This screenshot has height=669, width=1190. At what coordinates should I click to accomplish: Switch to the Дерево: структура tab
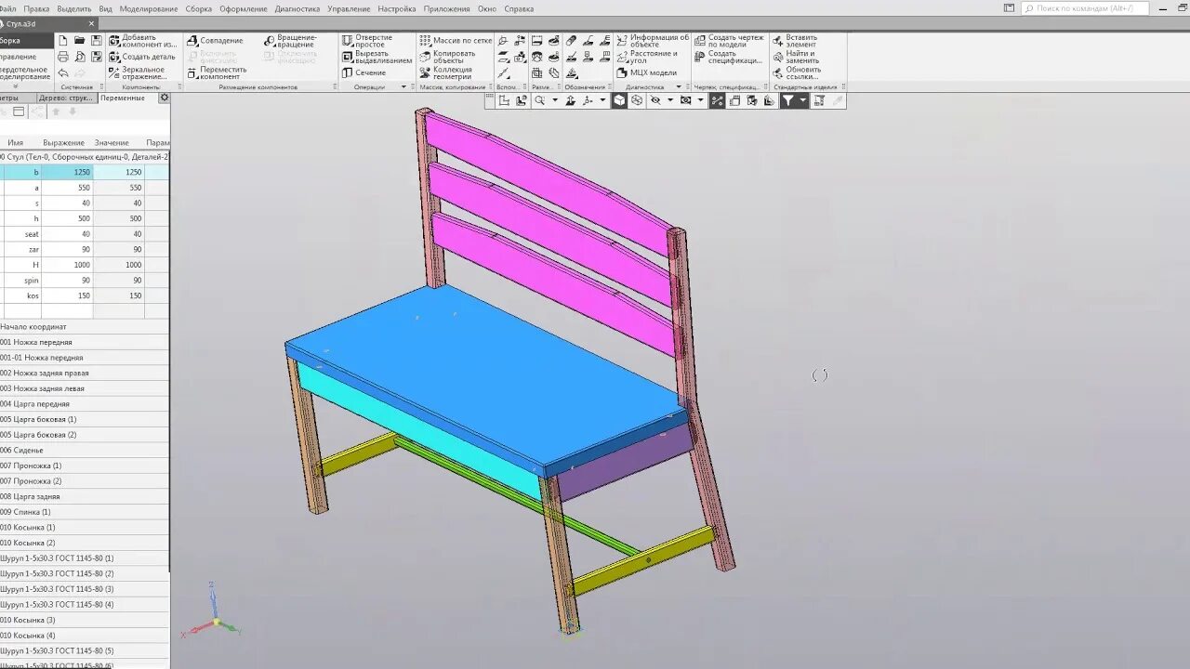point(66,98)
